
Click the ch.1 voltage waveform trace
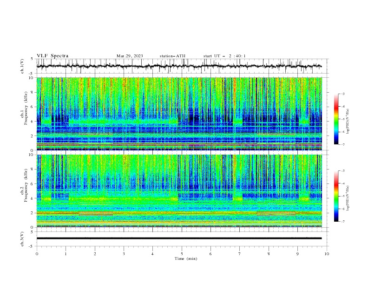pyautogui.click(x=179, y=66)
